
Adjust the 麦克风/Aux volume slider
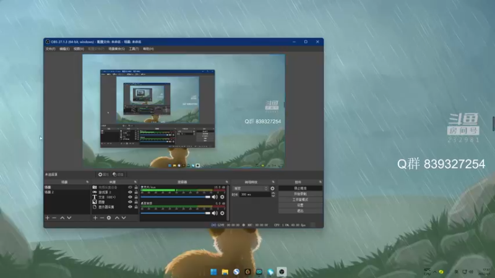point(175,197)
